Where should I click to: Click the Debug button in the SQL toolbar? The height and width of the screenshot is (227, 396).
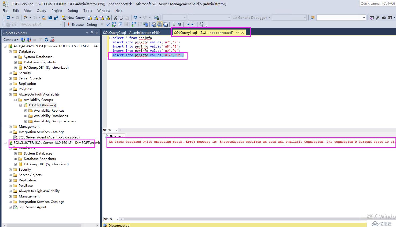pos(92,24)
